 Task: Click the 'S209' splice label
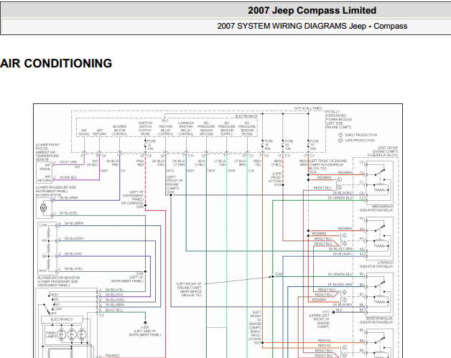pyautogui.click(x=140, y=207)
